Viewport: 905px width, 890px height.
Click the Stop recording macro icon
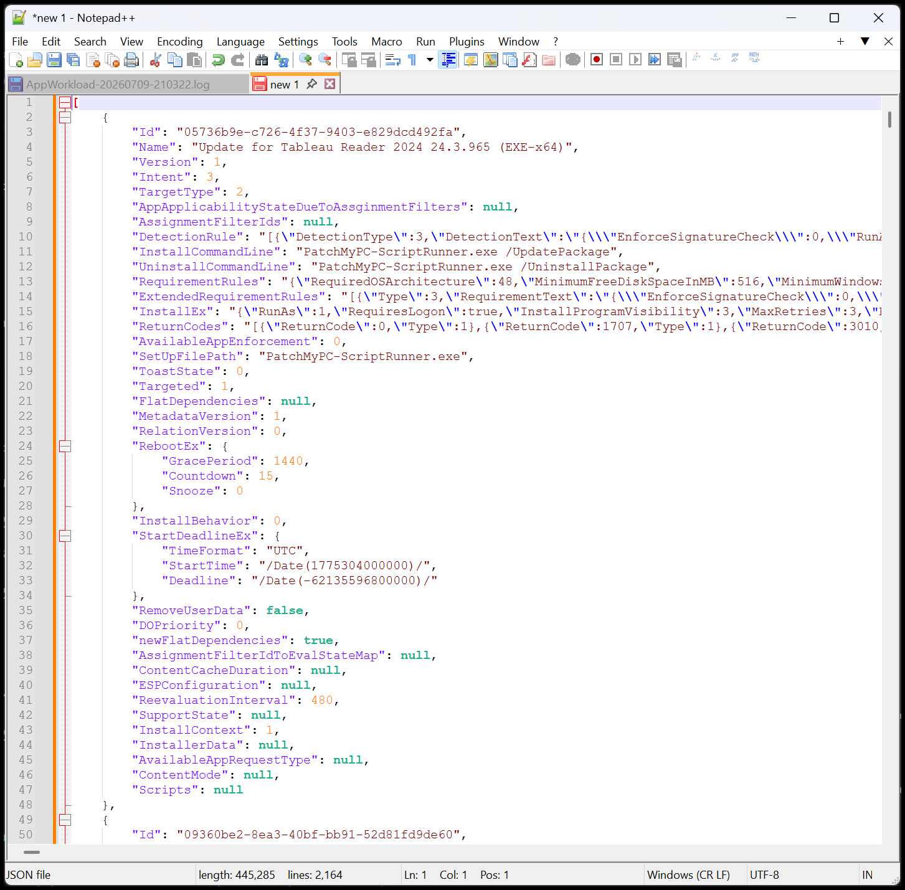(x=616, y=60)
